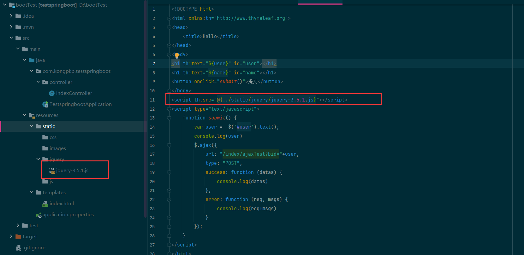Click line number 17 in the gutter
This screenshot has height=255, width=524.
(152, 154)
